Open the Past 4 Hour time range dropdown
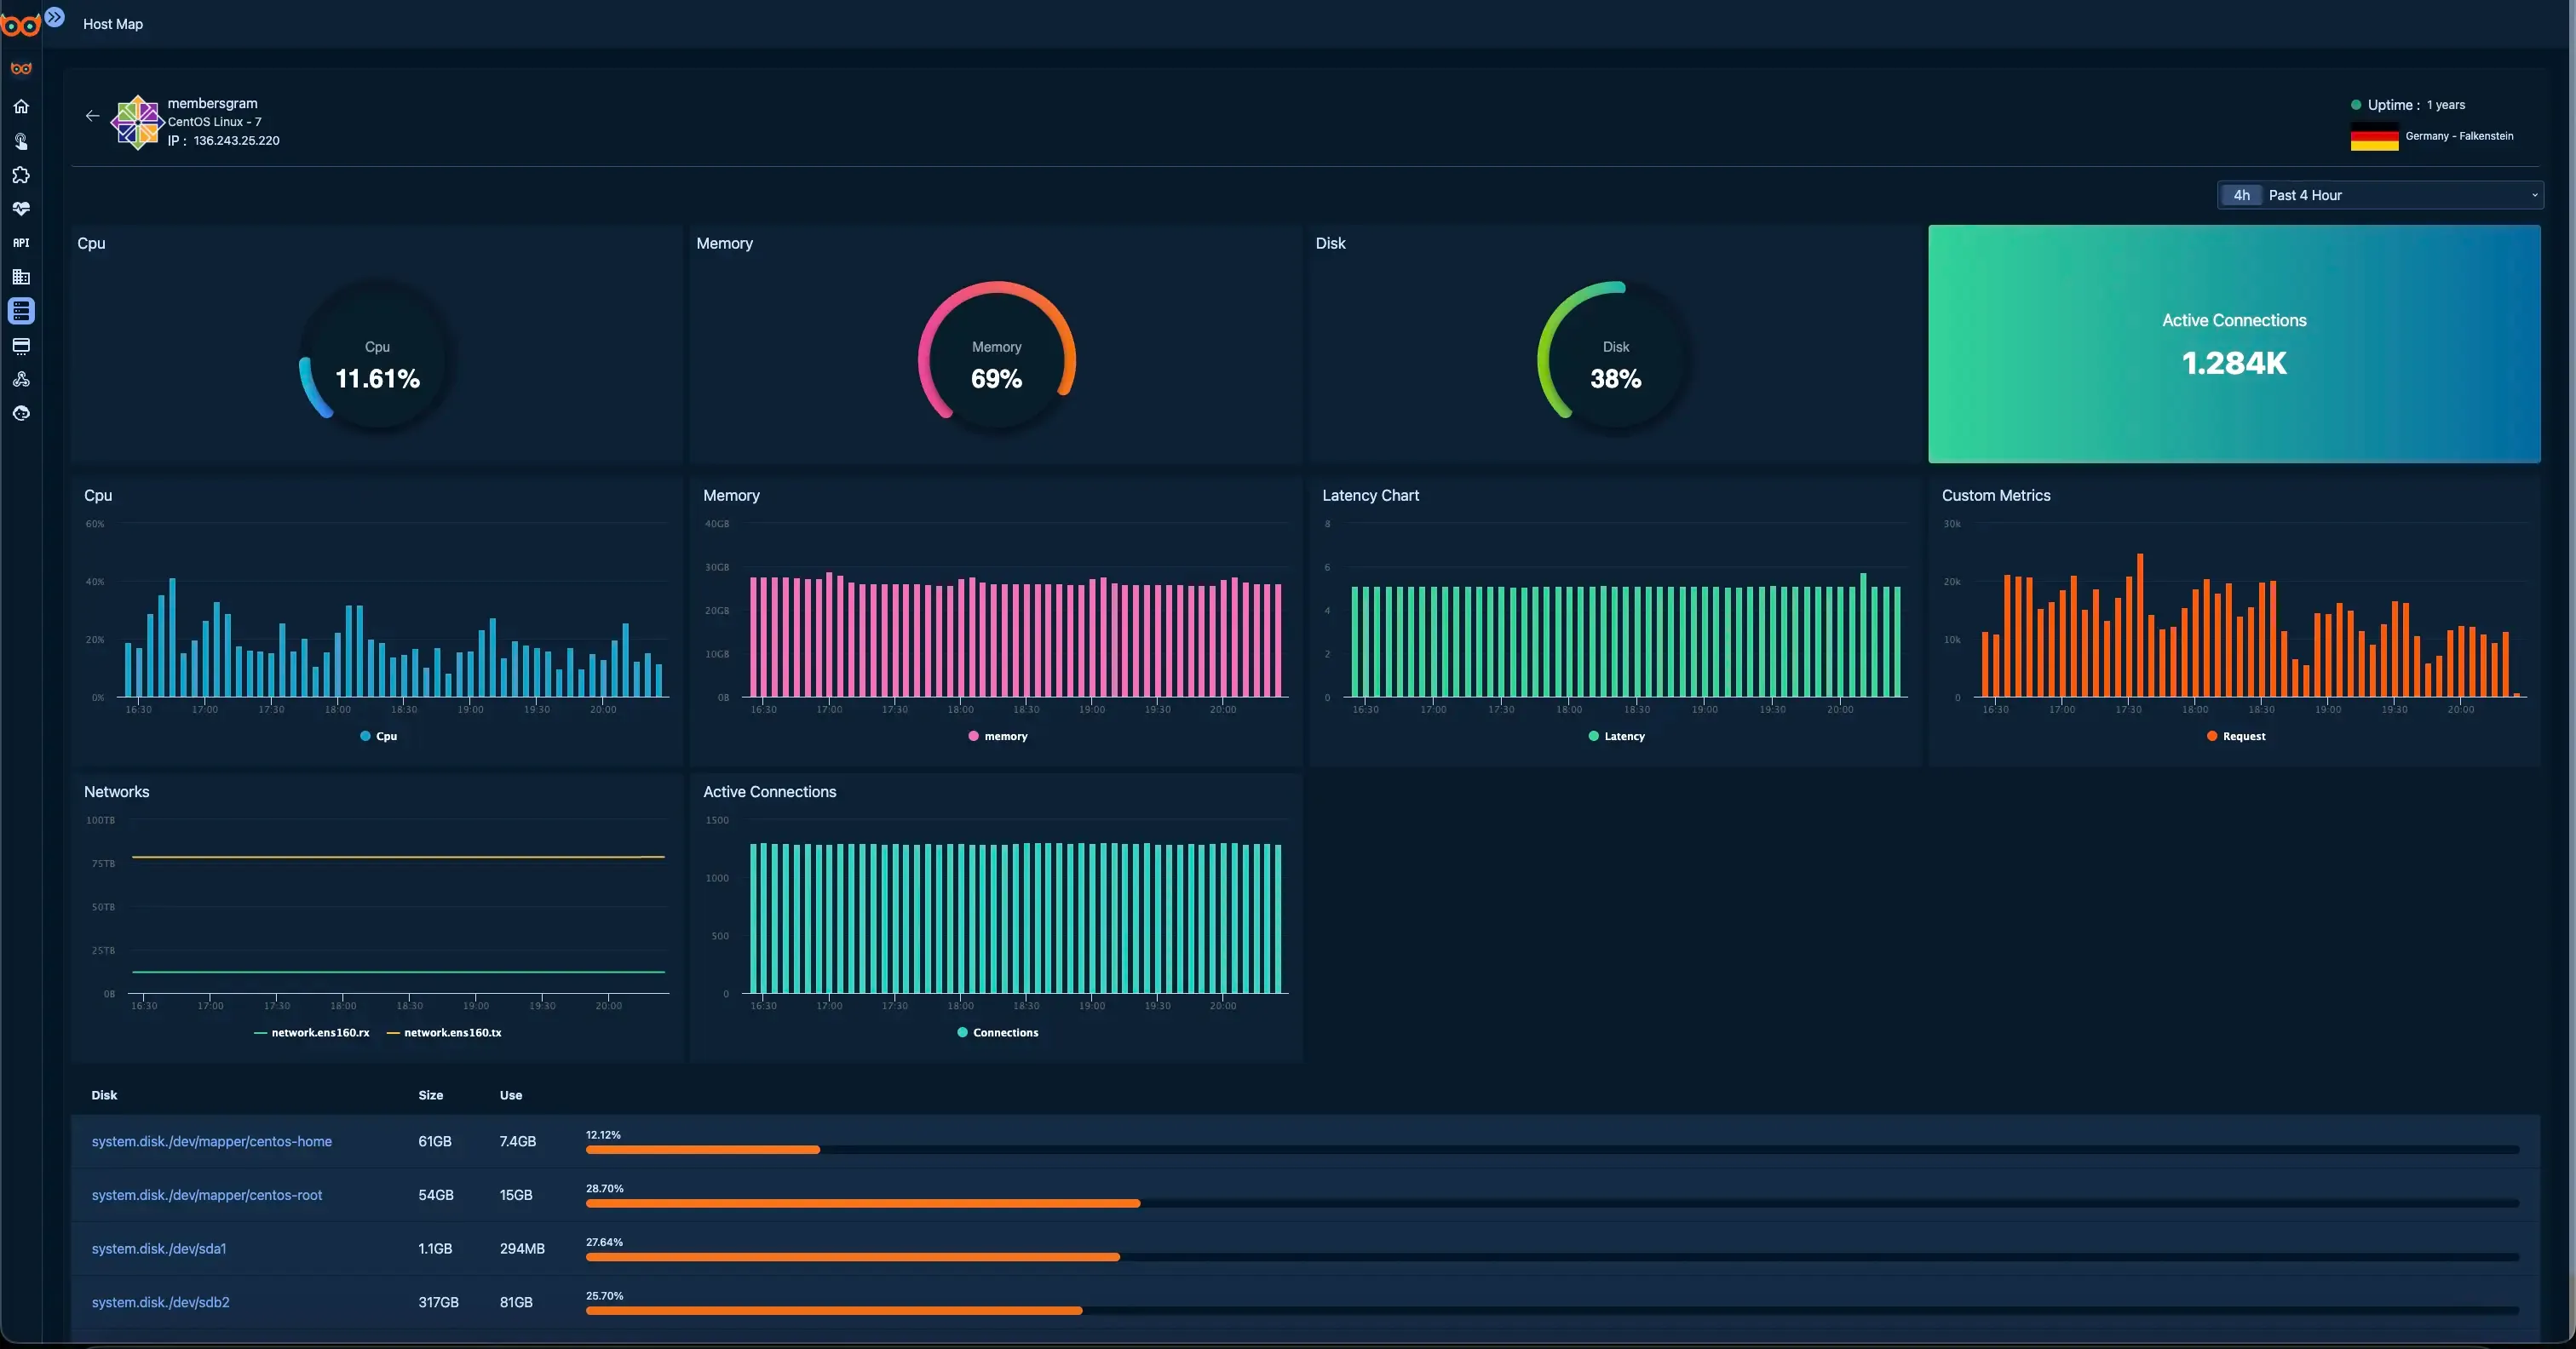The height and width of the screenshot is (1349, 2576). [2380, 195]
